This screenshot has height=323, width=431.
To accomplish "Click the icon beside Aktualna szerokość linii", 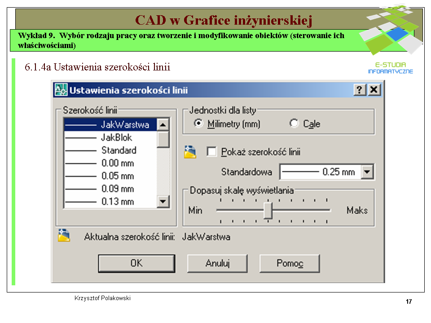I will coord(64,236).
